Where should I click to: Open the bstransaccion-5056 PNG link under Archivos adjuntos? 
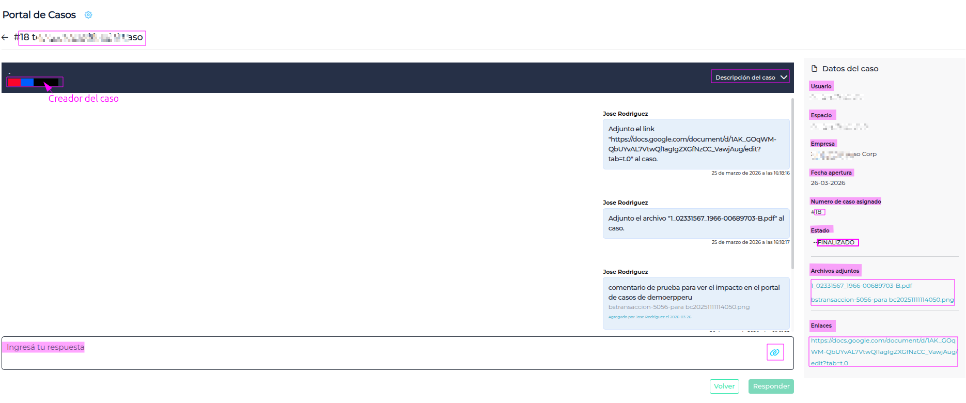[882, 300]
